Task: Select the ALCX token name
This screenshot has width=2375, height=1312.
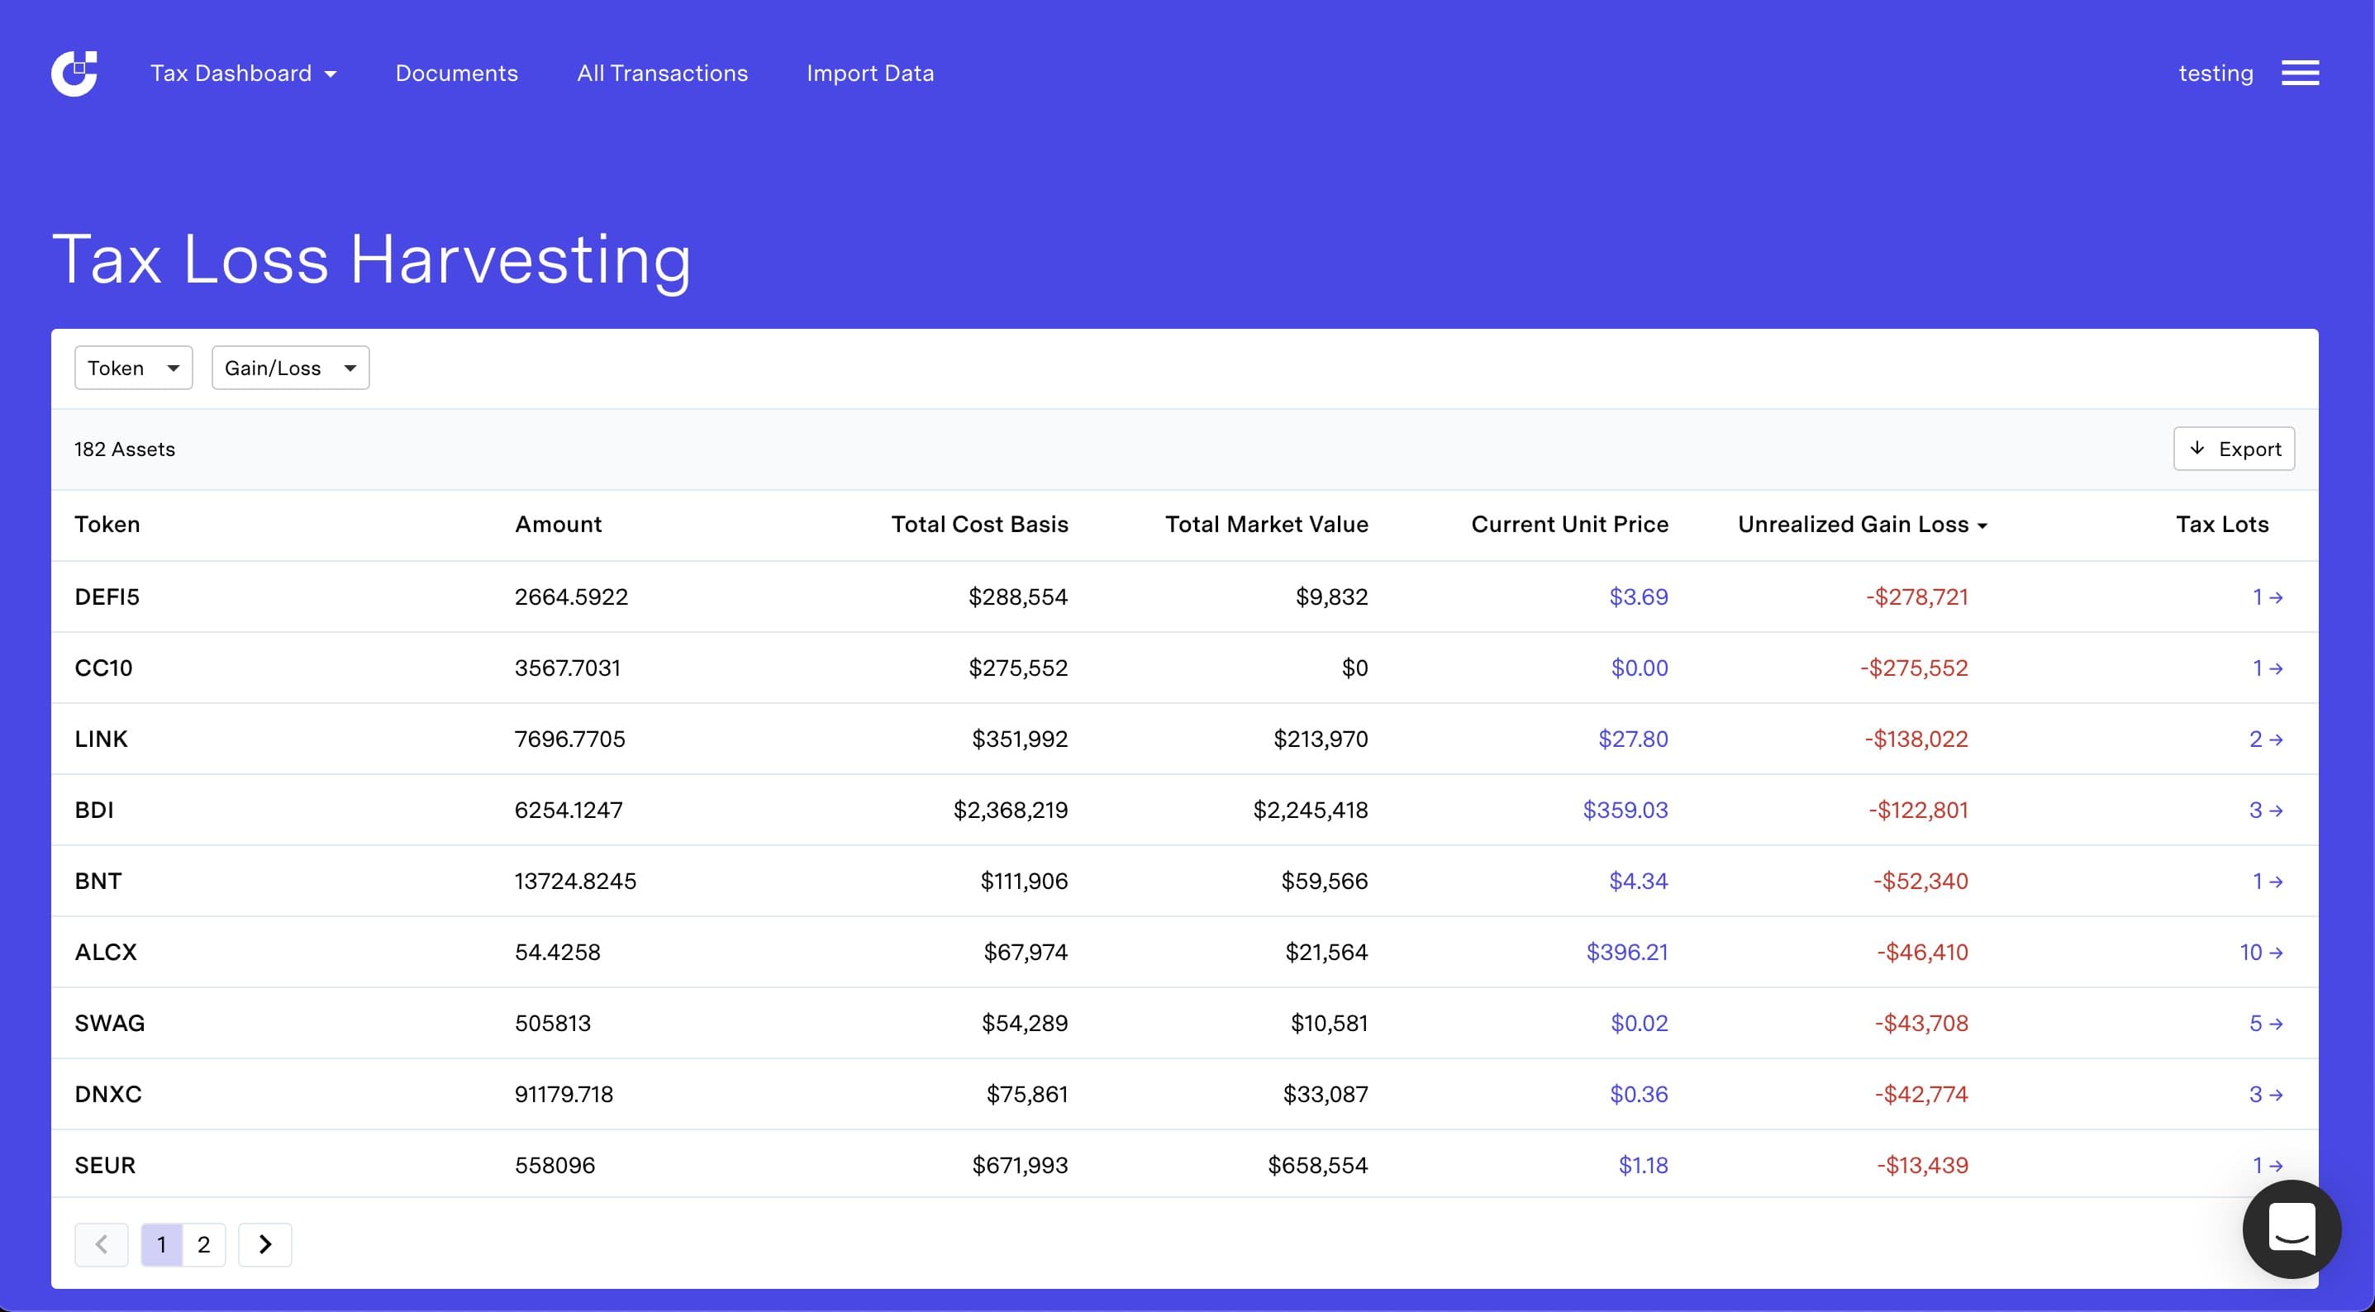Action: pos(106,952)
